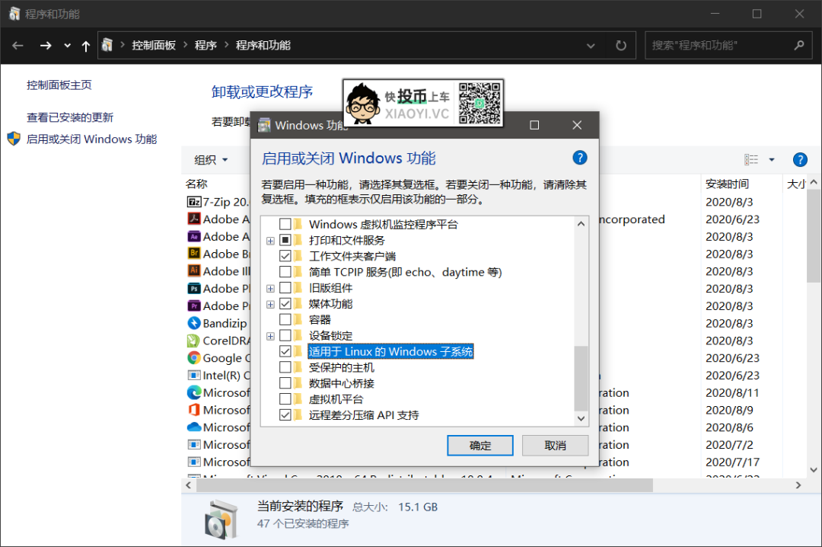
Task: Open the view options dropdown arrow
Action: tap(772, 159)
